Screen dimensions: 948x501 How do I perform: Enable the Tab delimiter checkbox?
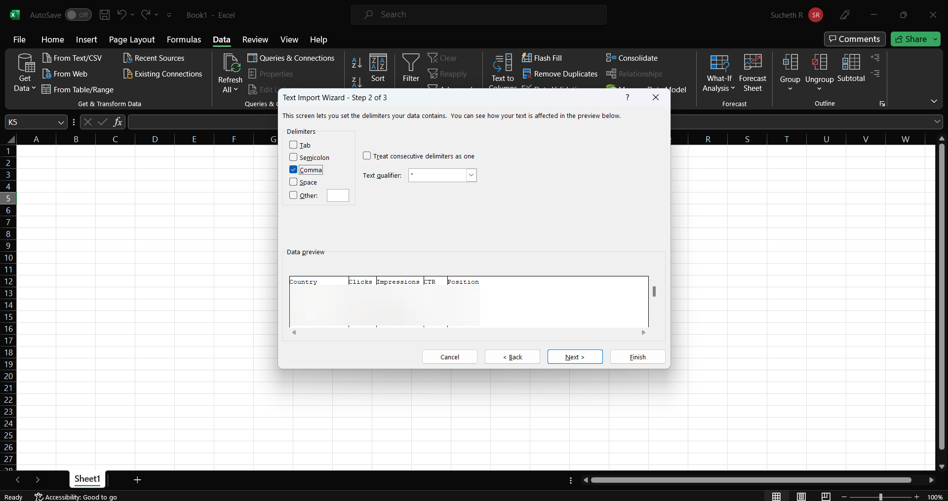pyautogui.click(x=293, y=145)
